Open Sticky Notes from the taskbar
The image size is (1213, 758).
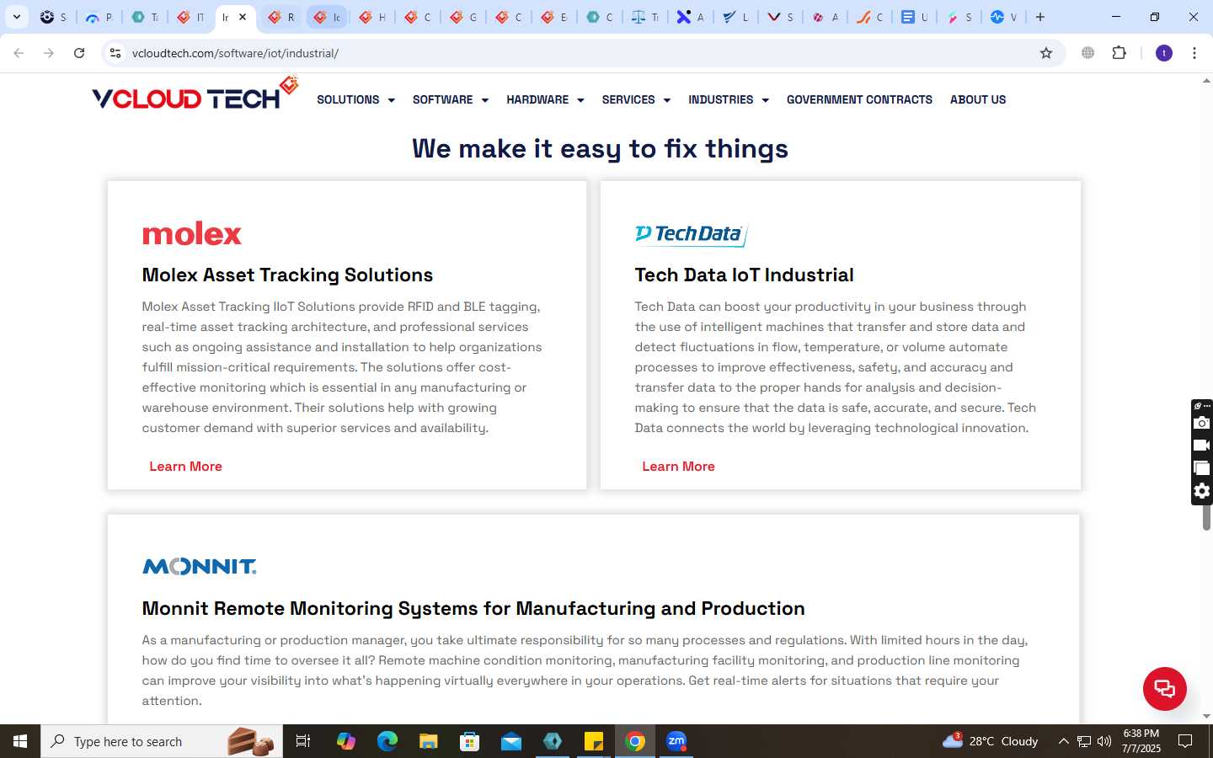coord(594,741)
